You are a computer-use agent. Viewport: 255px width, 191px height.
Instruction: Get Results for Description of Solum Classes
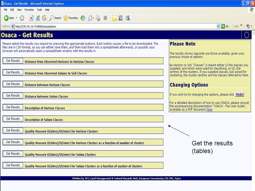[13, 119]
